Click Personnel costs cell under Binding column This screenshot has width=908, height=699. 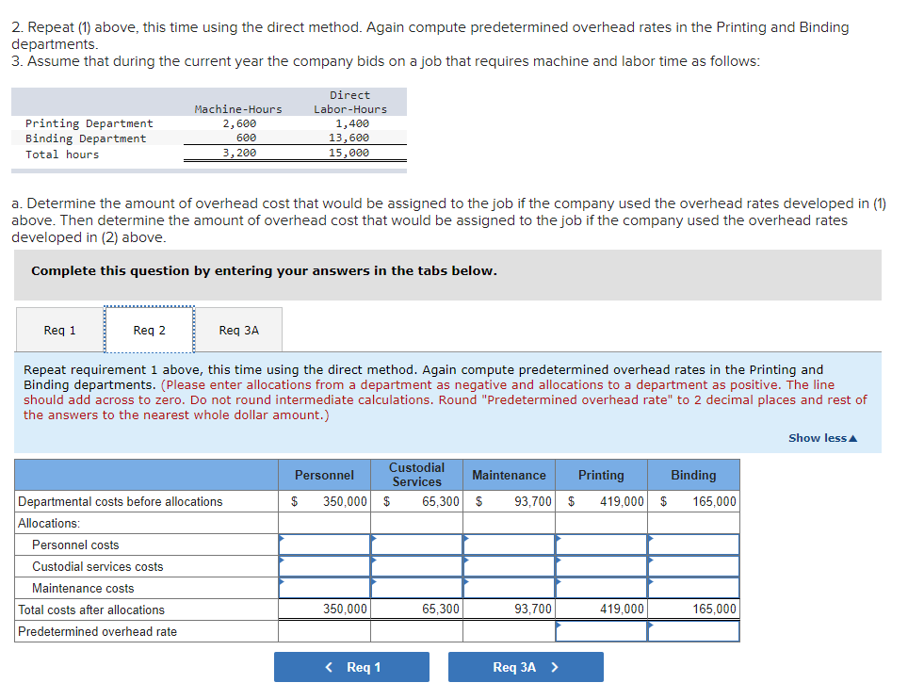(694, 545)
